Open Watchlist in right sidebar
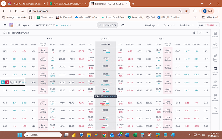The width and height of the screenshot is (222, 139). [x=215, y=35]
